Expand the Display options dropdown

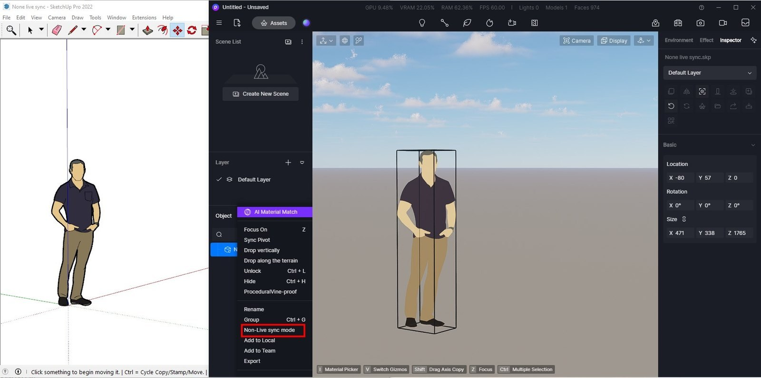tap(614, 41)
